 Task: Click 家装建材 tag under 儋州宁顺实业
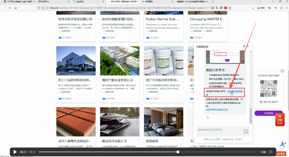pos(111,99)
